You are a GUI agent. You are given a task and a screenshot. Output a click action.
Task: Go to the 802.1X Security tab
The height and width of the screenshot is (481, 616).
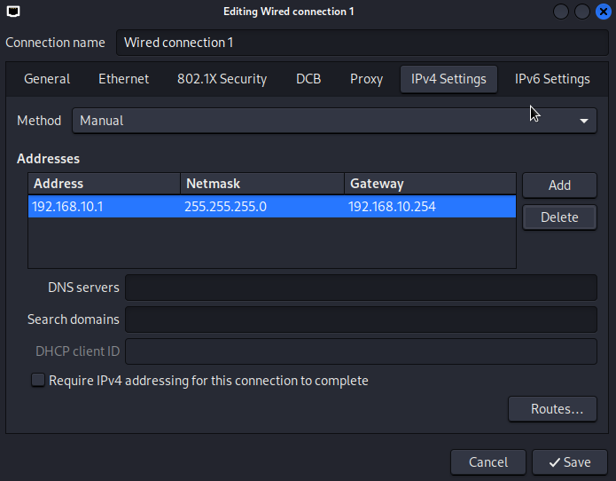(x=222, y=79)
